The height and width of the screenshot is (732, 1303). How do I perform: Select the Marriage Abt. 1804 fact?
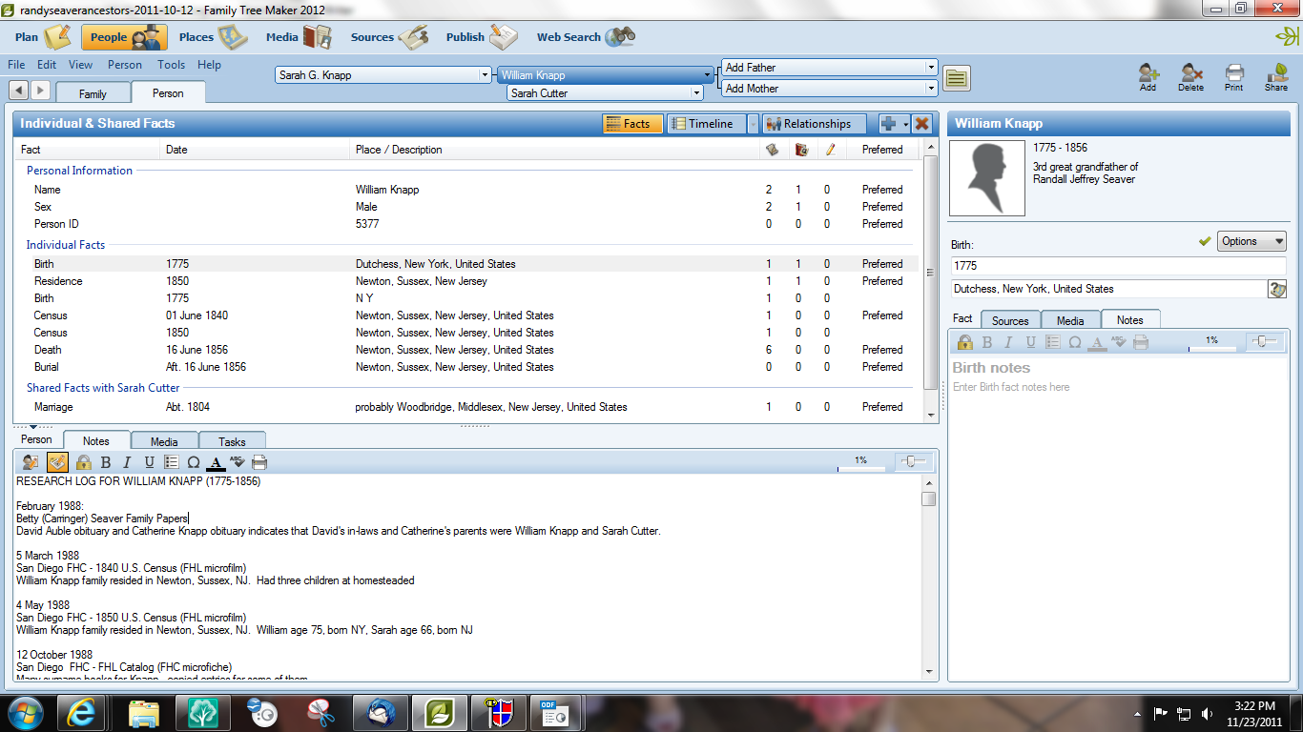[x=467, y=407]
